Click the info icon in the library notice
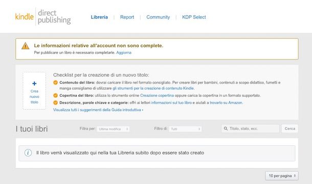This screenshot has height=184, width=312. [x=28, y=153]
